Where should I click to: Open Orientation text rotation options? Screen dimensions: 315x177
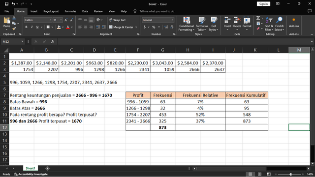(x=98, y=20)
